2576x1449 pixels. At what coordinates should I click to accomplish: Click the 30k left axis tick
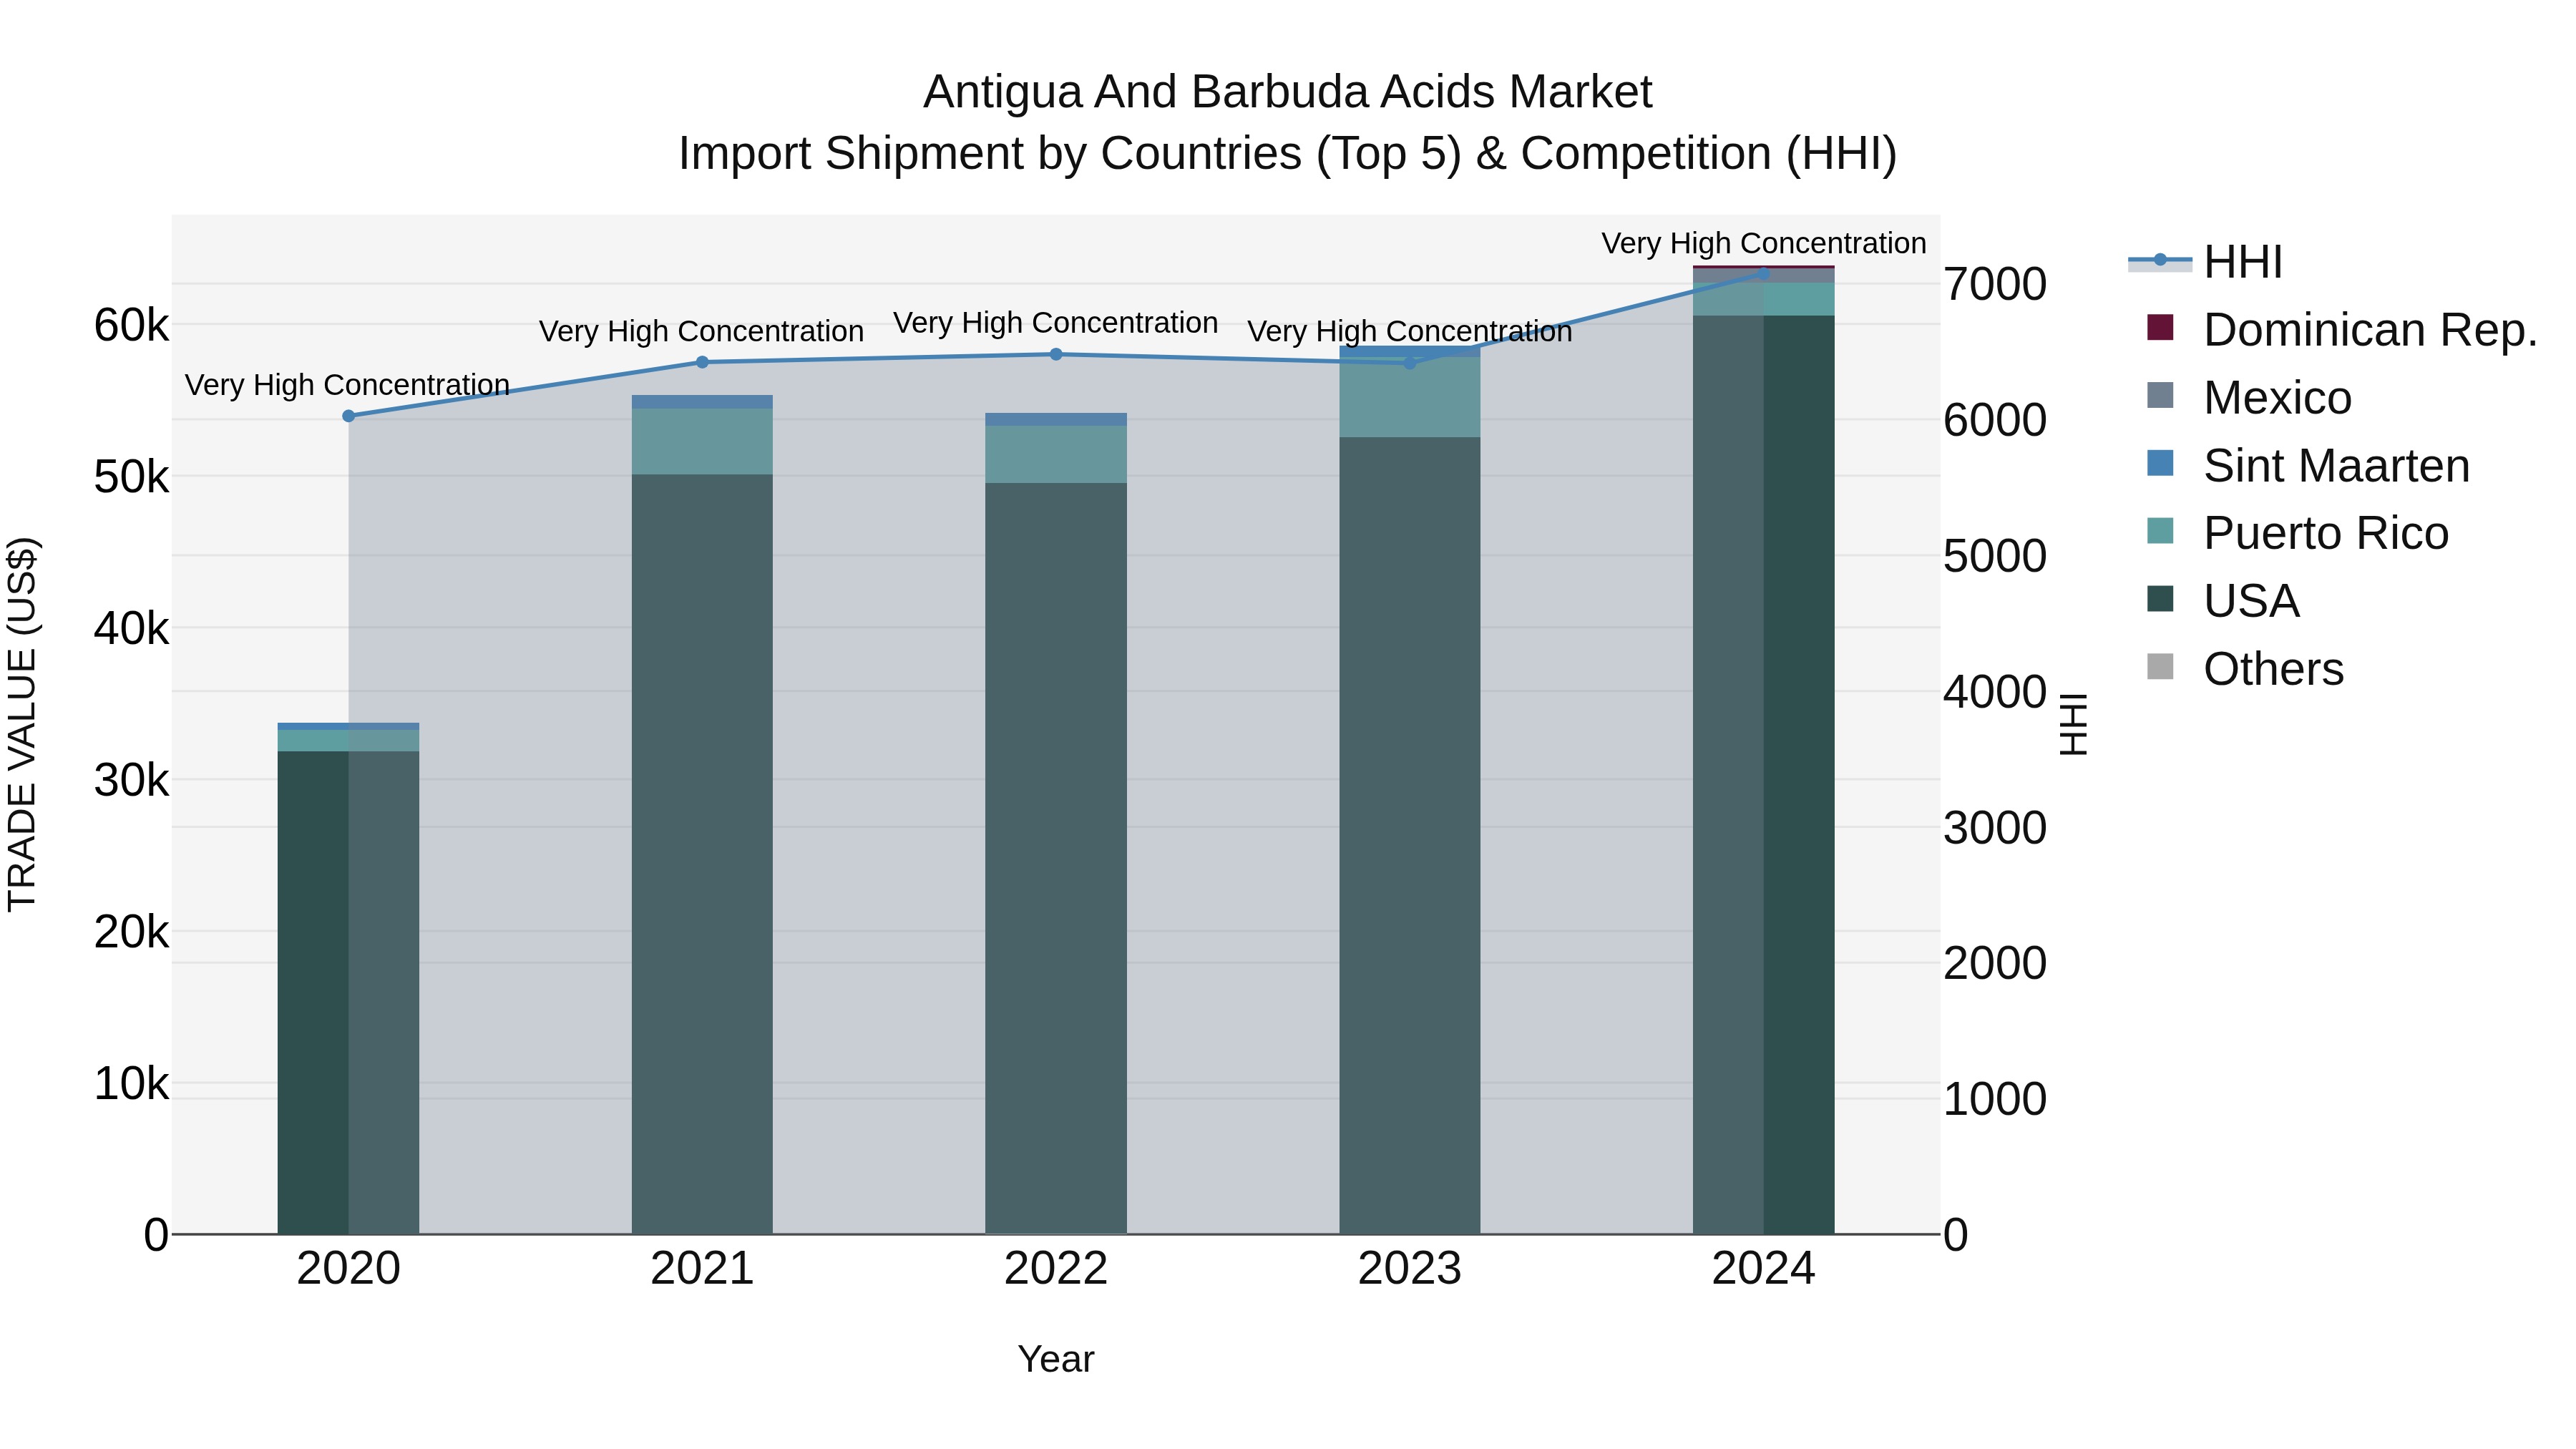click(x=131, y=780)
